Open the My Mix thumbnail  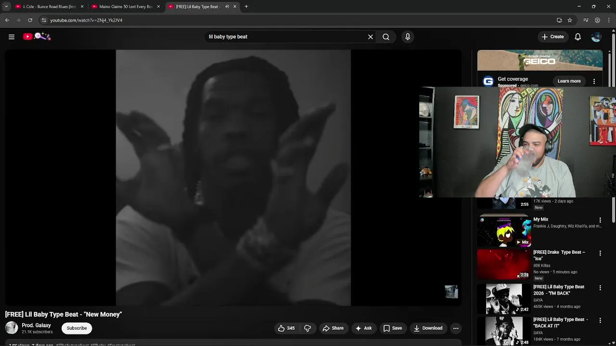point(504,231)
